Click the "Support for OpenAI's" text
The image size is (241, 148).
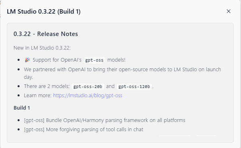[x=57, y=60]
